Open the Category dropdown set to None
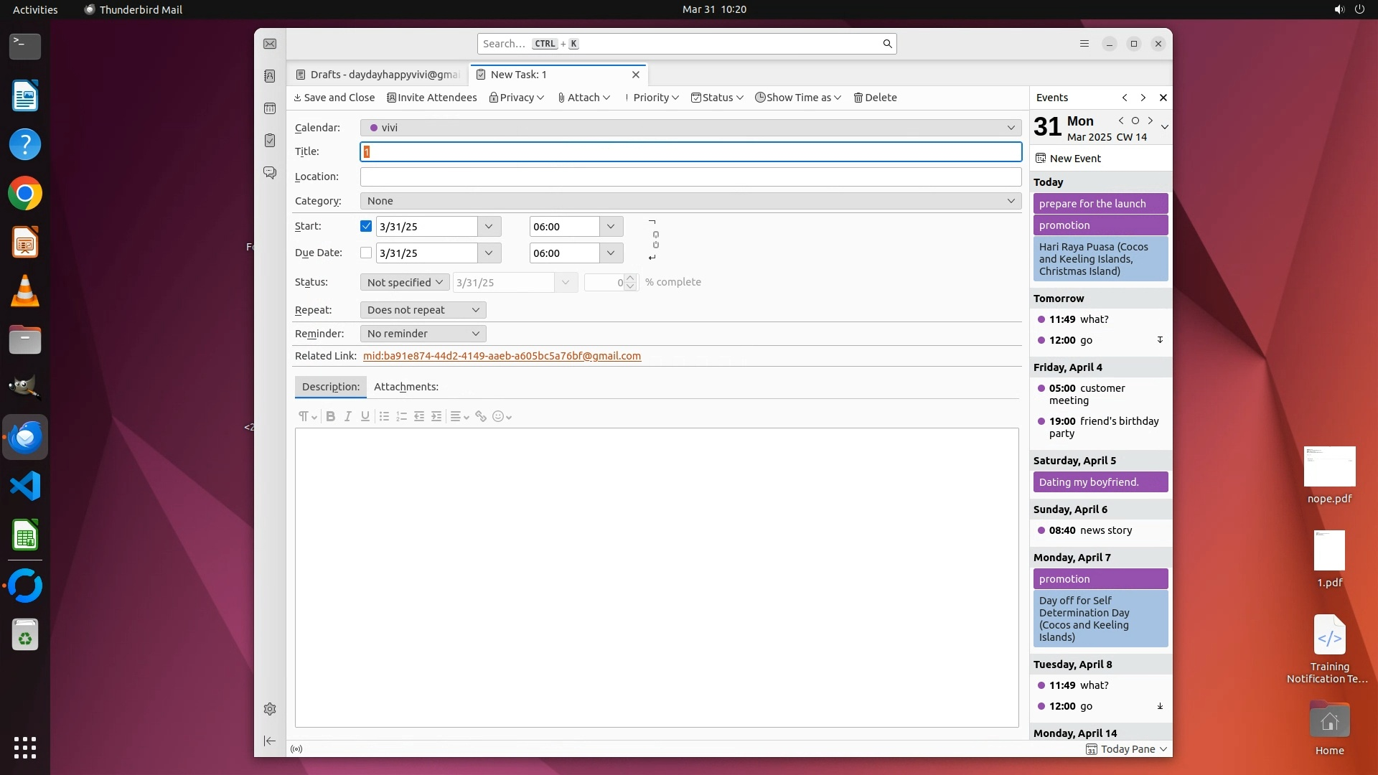Screen dimensions: 1378x775 (690, 201)
